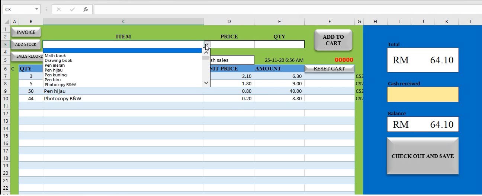Click the Enter checkmark formula bar icon
The height and width of the screenshot is (196, 482).
click(x=72, y=9)
